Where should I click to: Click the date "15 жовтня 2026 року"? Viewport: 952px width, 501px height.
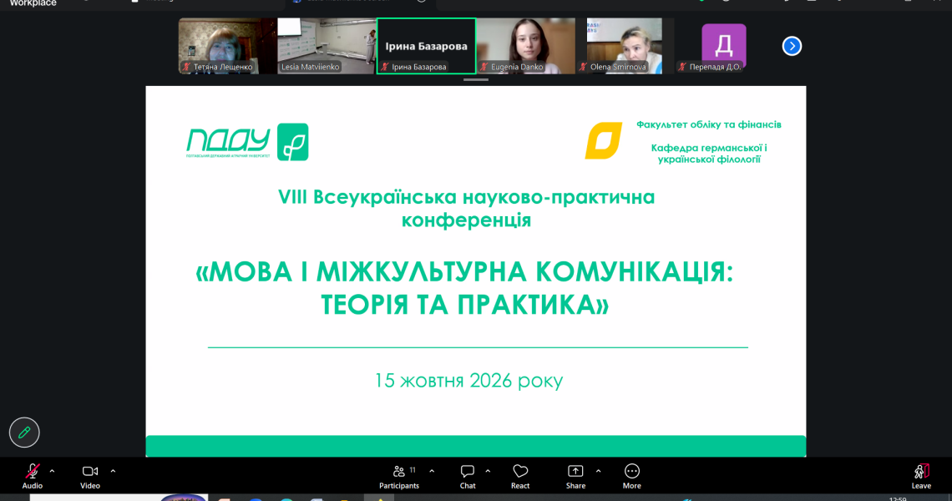tap(468, 381)
